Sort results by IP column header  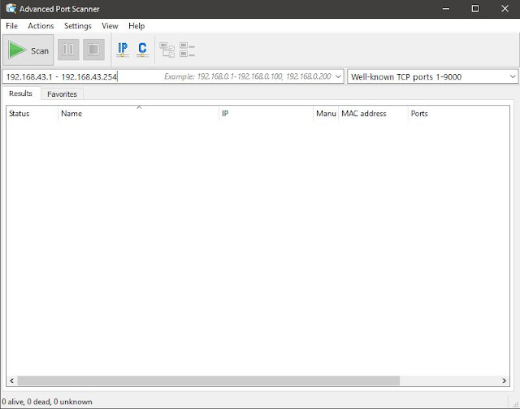click(266, 114)
